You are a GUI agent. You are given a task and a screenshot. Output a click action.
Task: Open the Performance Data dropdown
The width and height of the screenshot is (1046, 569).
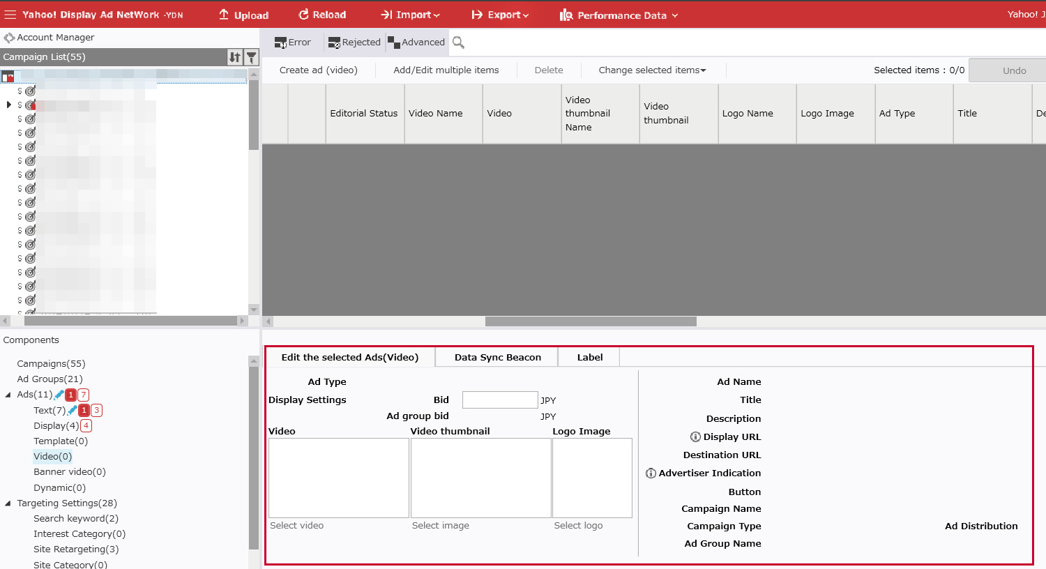pos(619,15)
